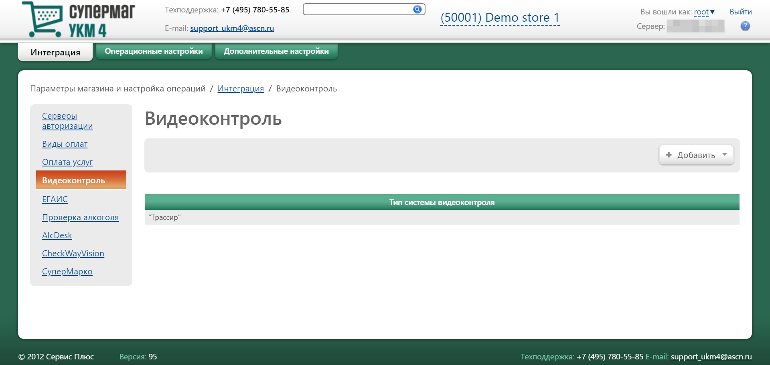
Task: Open ЕГАИС in sidebar
Action: pyautogui.click(x=55, y=199)
